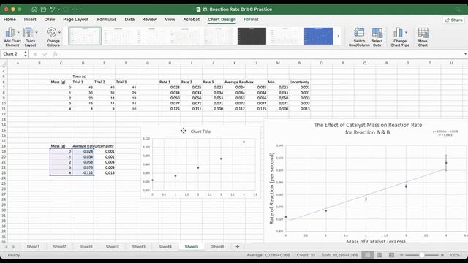
Task: Click the 'Rate of Reaction (per second)' axis title
Action: pos(271,188)
